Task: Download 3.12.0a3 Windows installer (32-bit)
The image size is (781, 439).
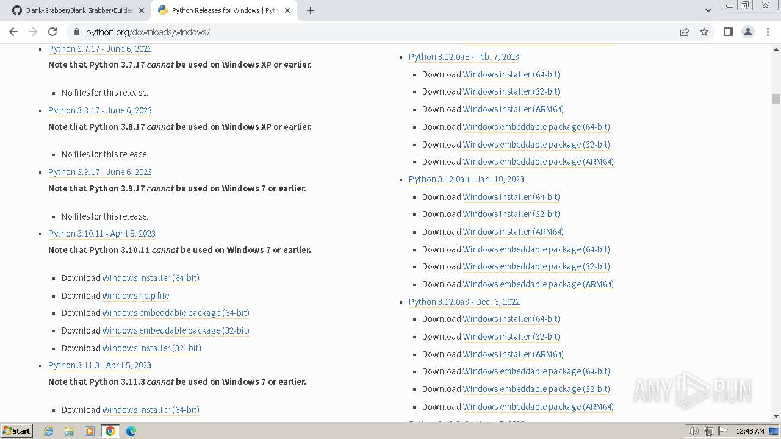Action: click(x=511, y=337)
